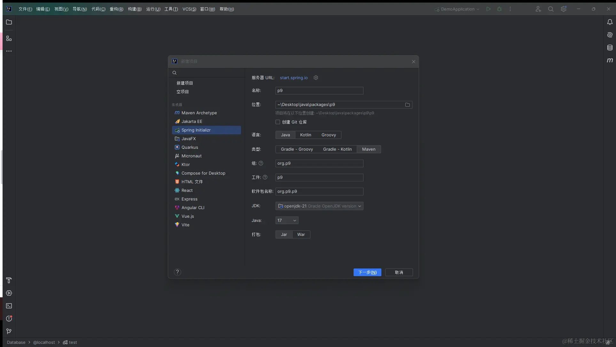
Task: Open IDE settings gear icon
Action: 564,9
